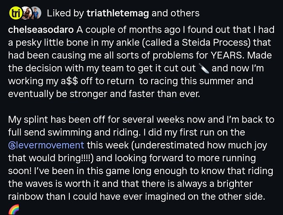Follow the @levermovement mention link
Screen dimensions: 283x215
point(46,145)
